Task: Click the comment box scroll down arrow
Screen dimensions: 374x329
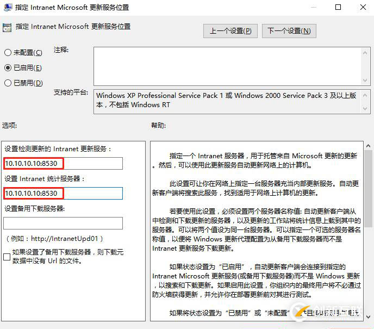Action: tap(365, 80)
